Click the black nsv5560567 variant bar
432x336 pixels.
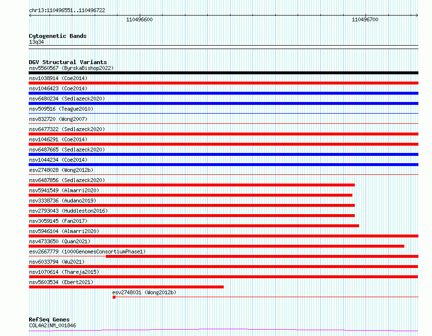pos(223,73)
